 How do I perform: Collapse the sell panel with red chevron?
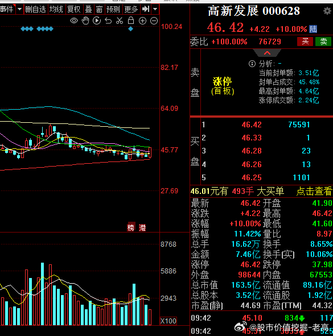point(267,53)
